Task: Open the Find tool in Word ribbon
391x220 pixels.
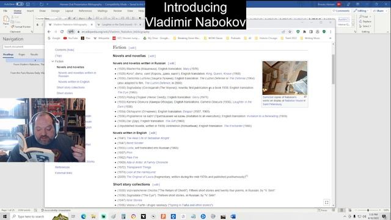Action: (365, 16)
